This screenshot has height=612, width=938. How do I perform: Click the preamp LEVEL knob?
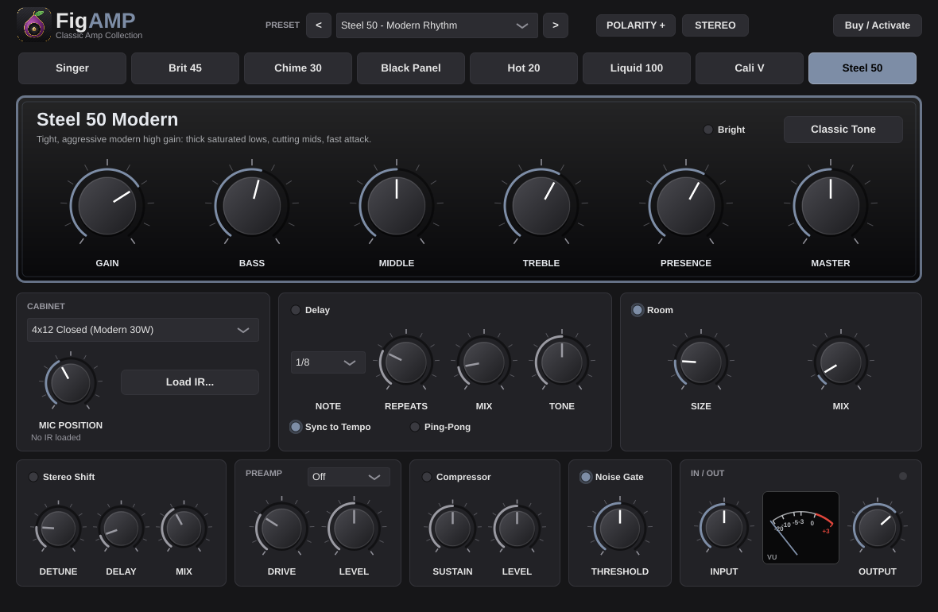pos(355,529)
